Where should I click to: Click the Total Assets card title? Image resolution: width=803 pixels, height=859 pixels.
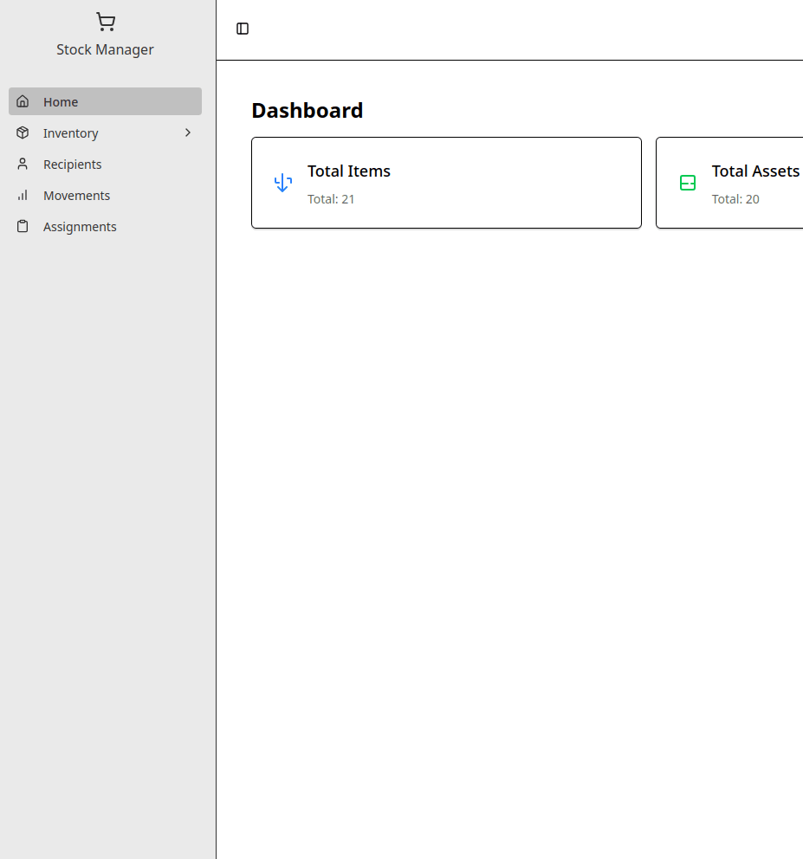(x=755, y=171)
